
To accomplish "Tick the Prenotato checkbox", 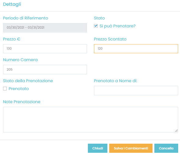I will point(5,89).
